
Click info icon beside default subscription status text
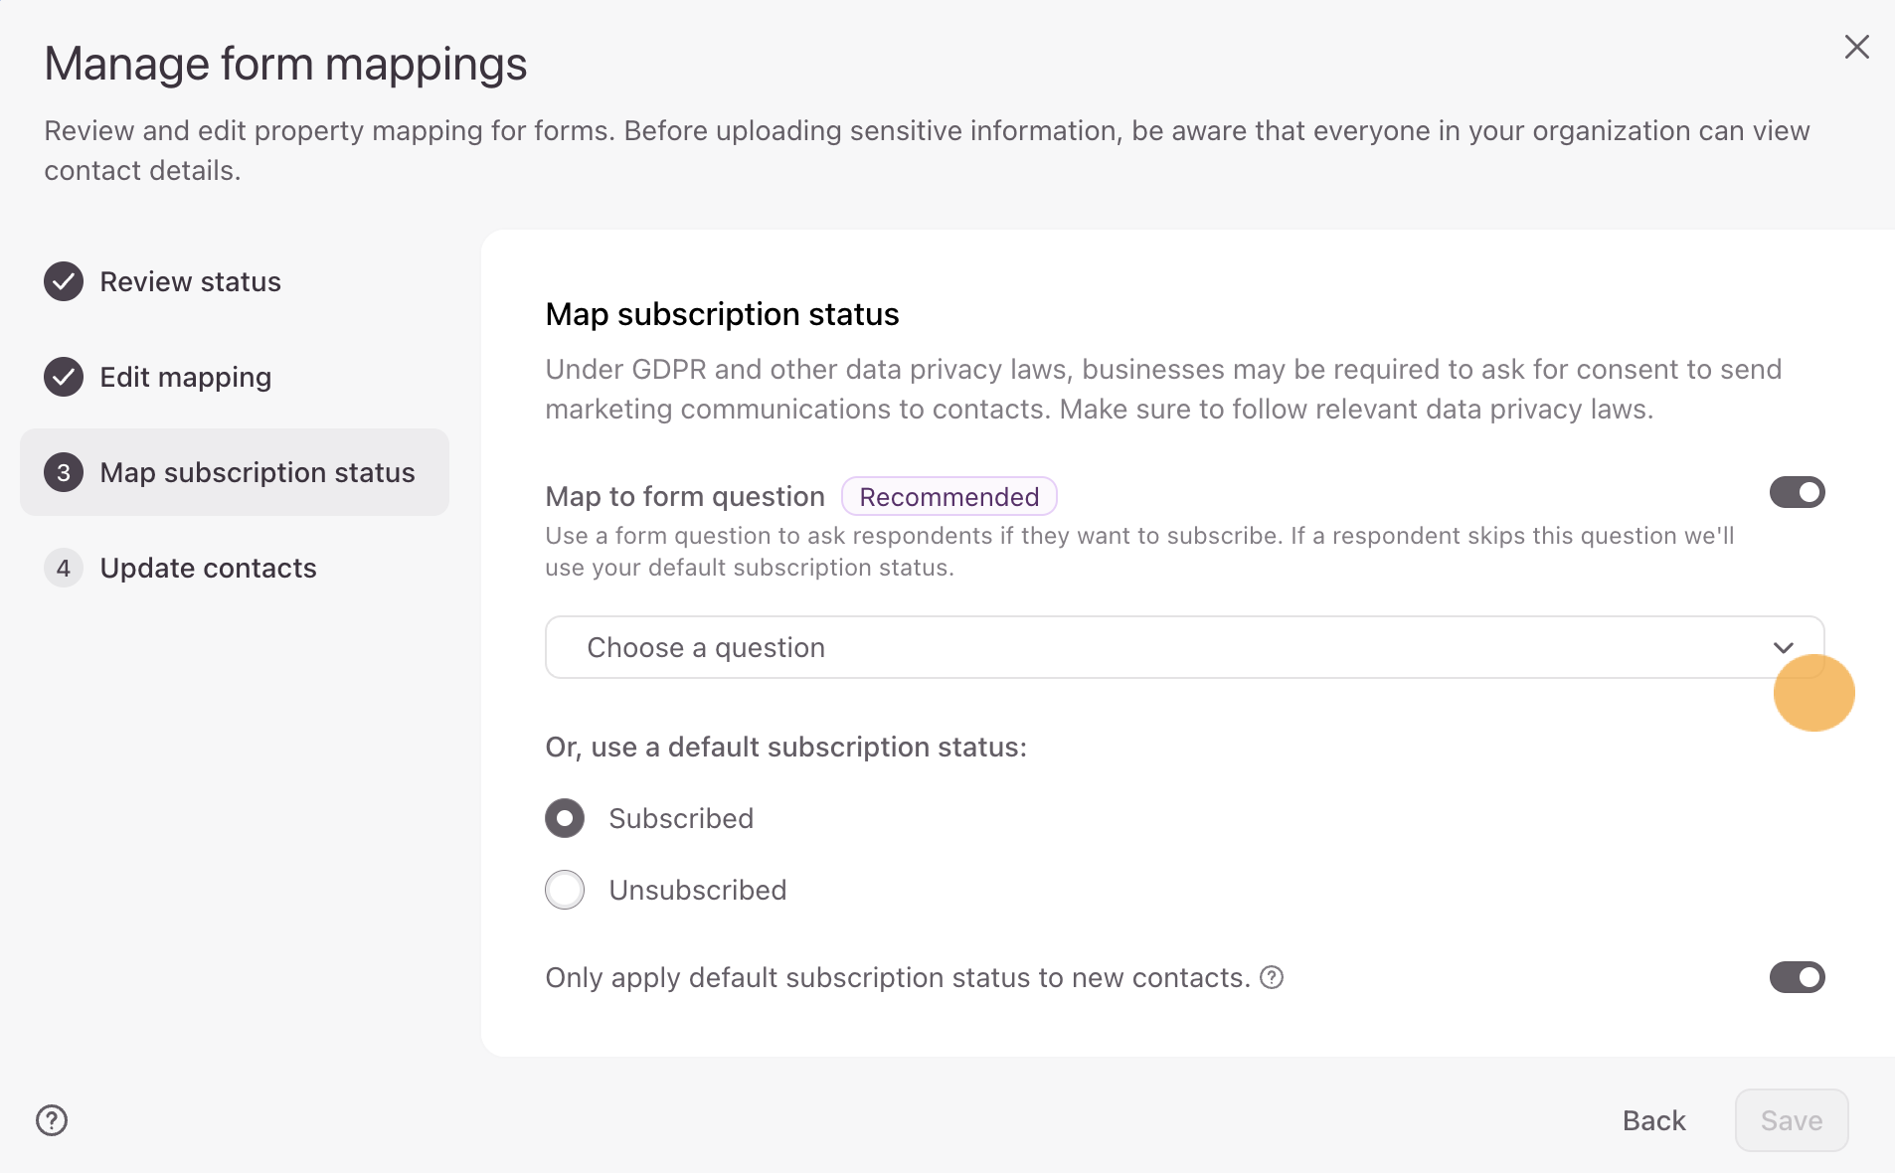[x=1272, y=978]
